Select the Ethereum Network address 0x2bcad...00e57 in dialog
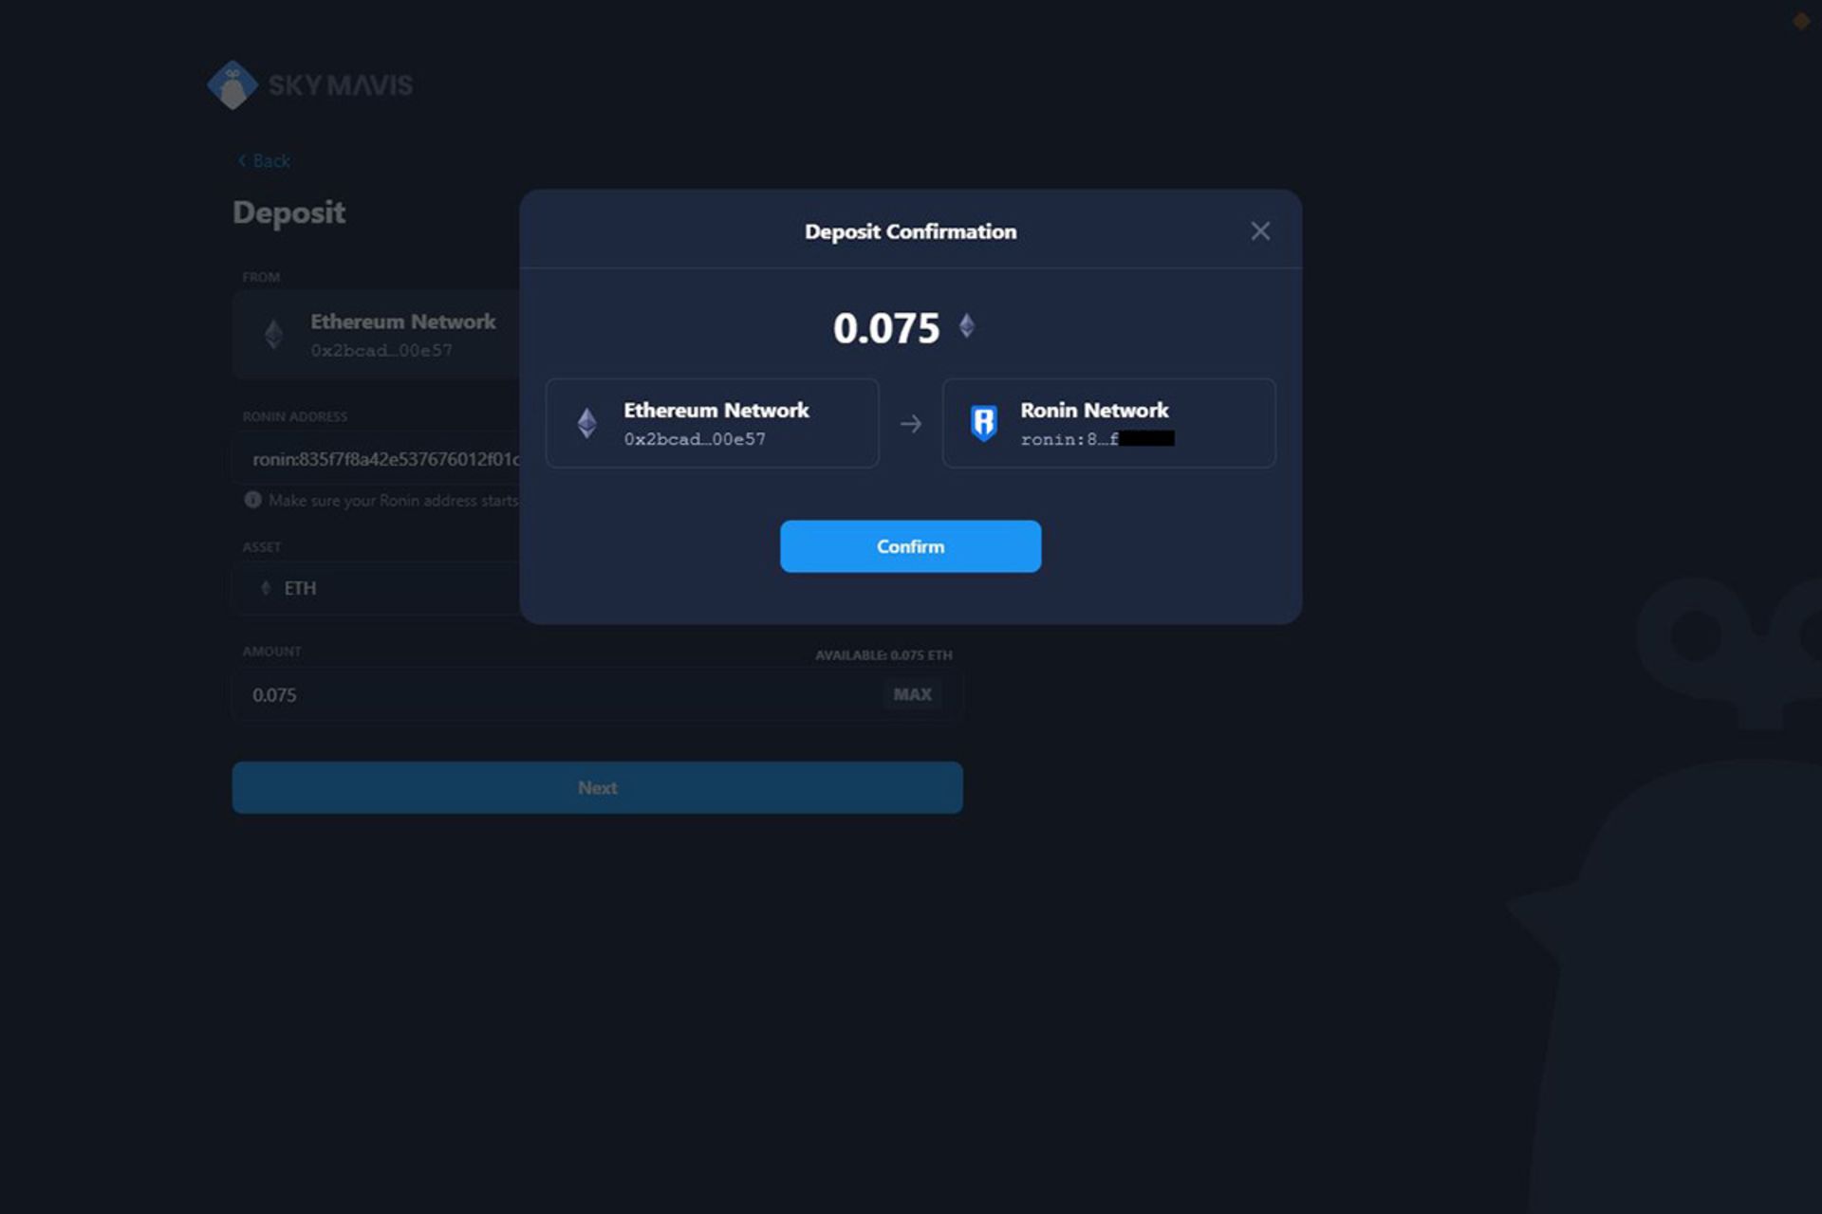The image size is (1822, 1214). coord(695,439)
